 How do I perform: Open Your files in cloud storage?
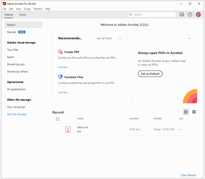click(x=13, y=50)
